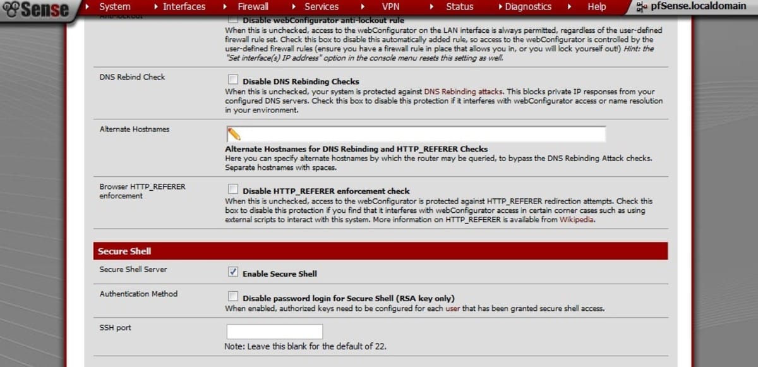
Task: Click inside the SSH port field
Action: point(274,331)
